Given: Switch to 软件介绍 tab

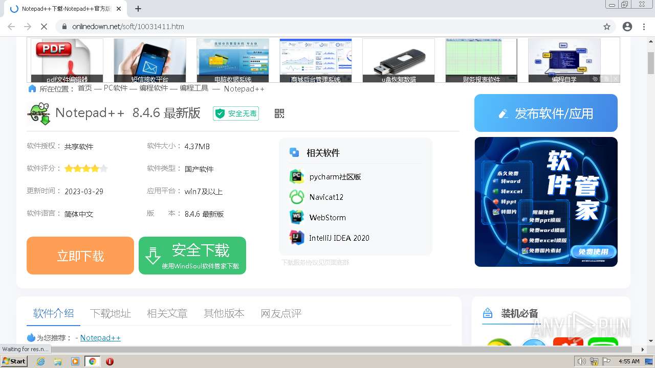Looking at the screenshot, I should click(53, 313).
